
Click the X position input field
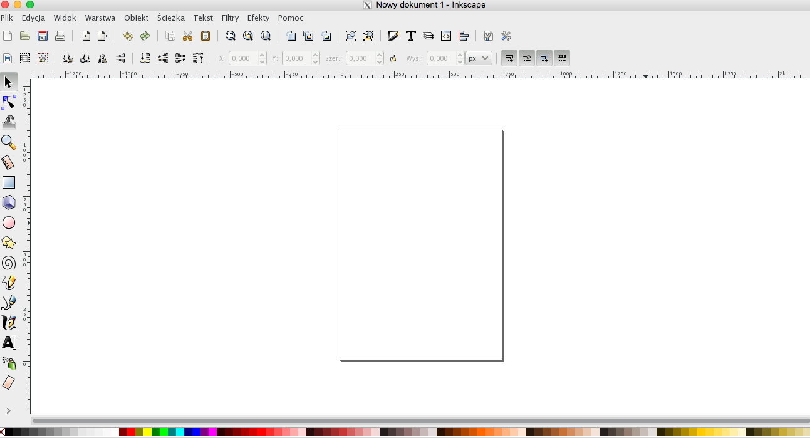click(244, 58)
